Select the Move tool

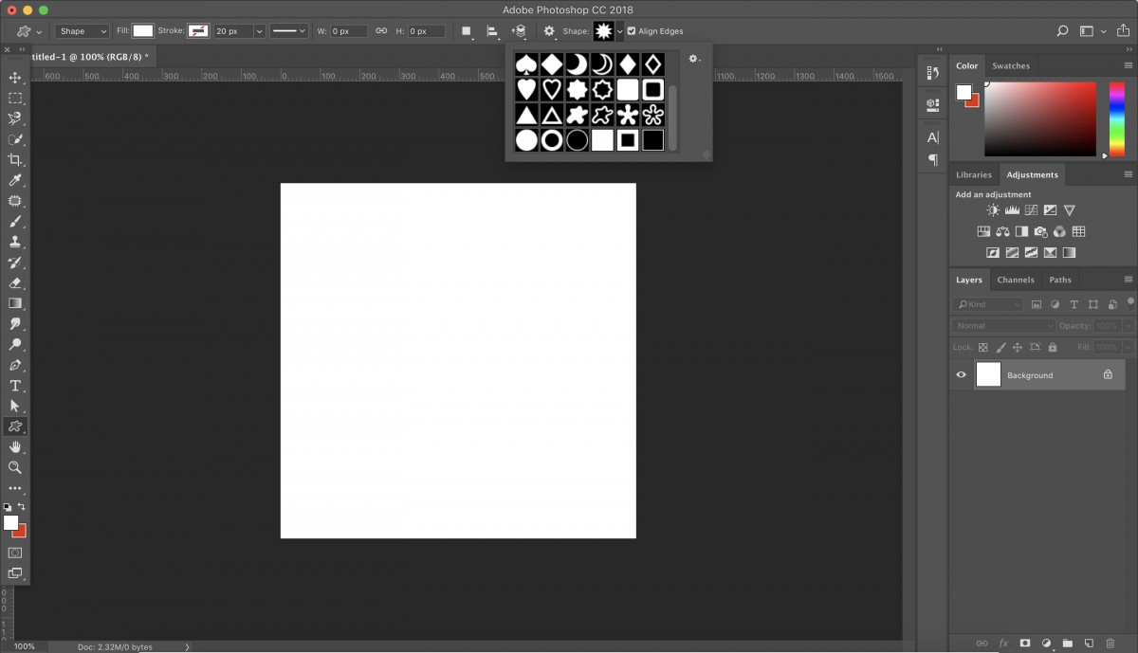pyautogui.click(x=15, y=78)
